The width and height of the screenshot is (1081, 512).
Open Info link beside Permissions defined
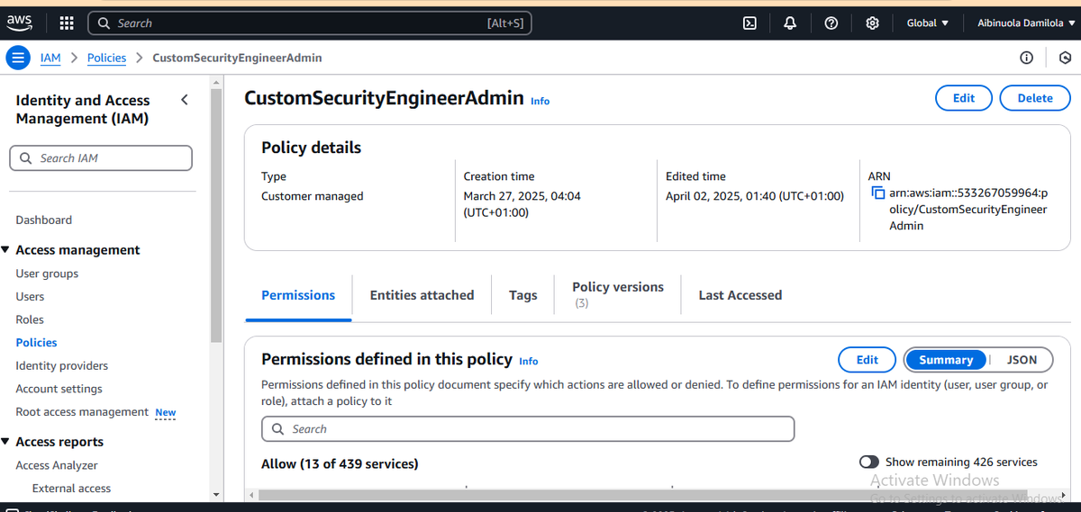click(x=528, y=361)
